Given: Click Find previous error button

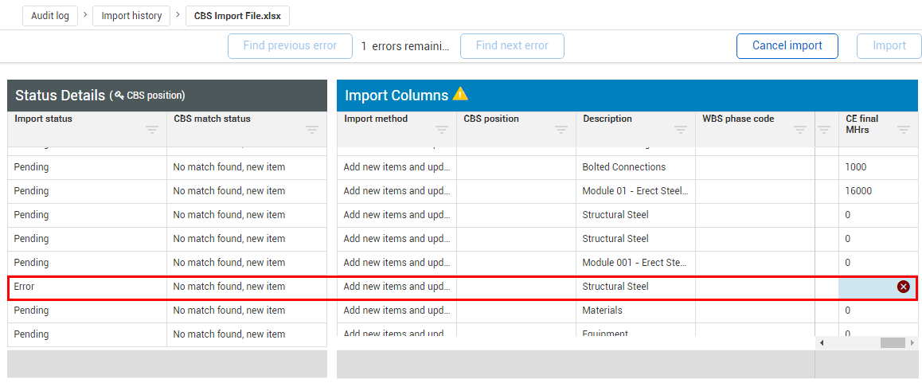Looking at the screenshot, I should (x=290, y=46).
